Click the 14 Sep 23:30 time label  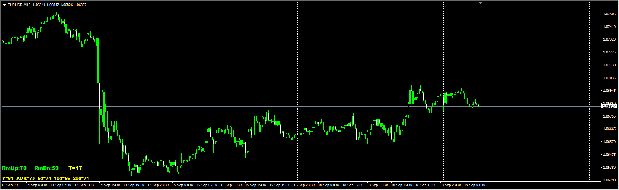159,185
